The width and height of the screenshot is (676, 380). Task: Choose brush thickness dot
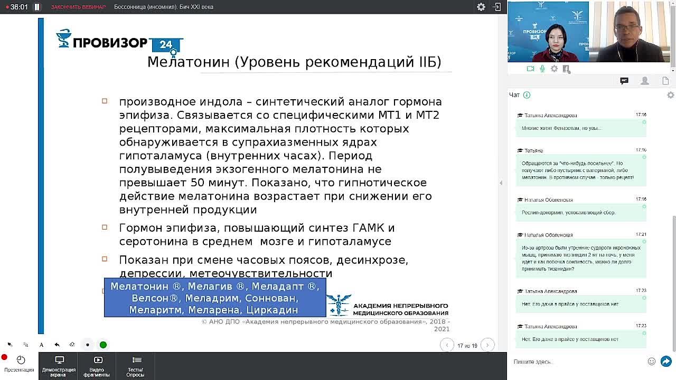pyautogui.click(x=88, y=345)
